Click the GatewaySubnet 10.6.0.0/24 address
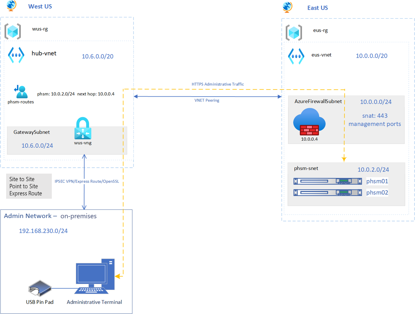The image size is (415, 314). [x=37, y=145]
